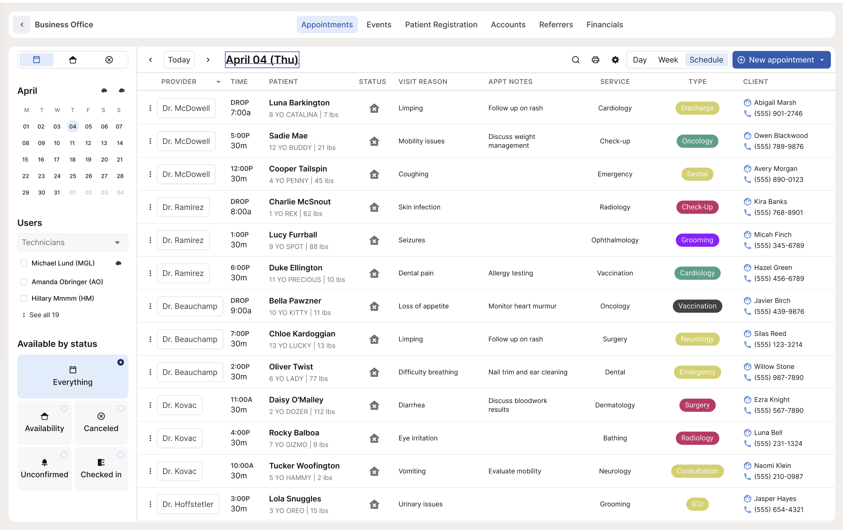Open the settings gear icon
The image size is (843, 530).
click(615, 60)
